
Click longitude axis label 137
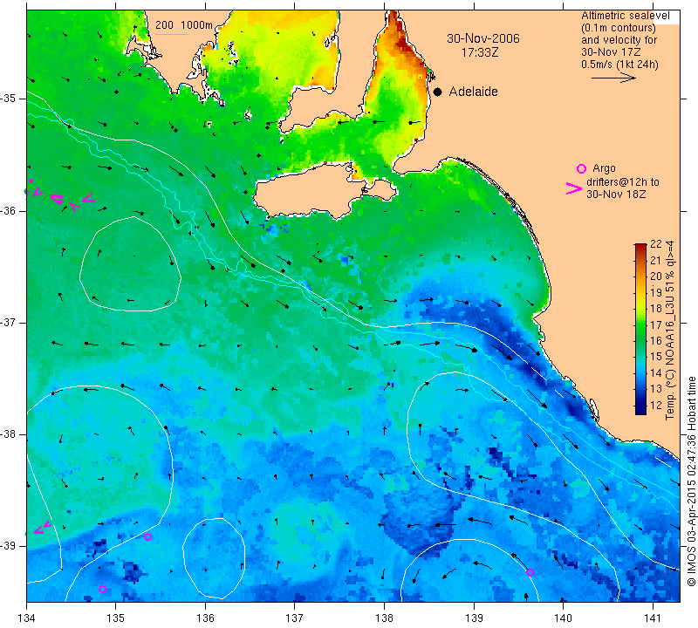pos(295,618)
